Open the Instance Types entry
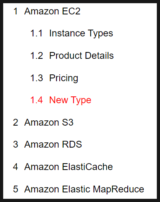160x202 pixels. pyautogui.click(x=81, y=33)
